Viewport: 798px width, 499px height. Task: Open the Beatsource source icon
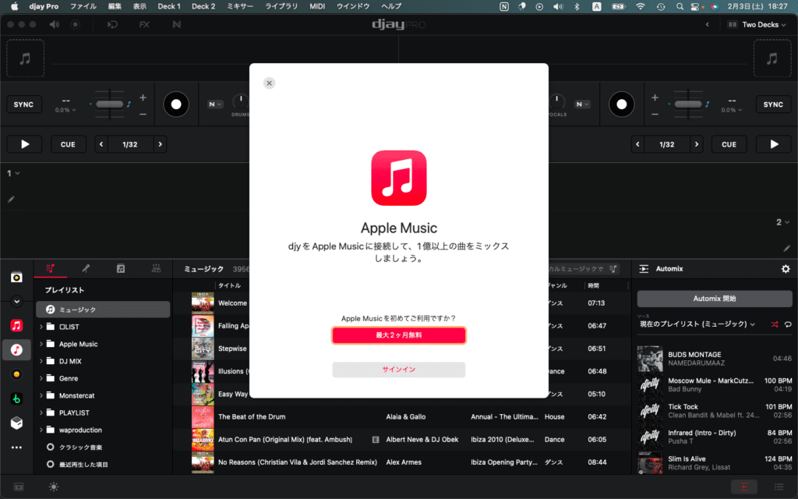[x=17, y=374]
